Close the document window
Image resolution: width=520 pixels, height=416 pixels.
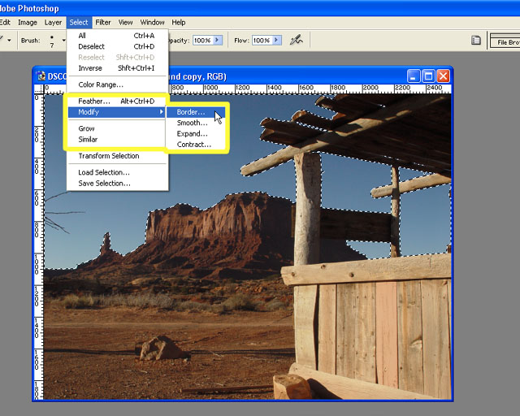point(444,76)
